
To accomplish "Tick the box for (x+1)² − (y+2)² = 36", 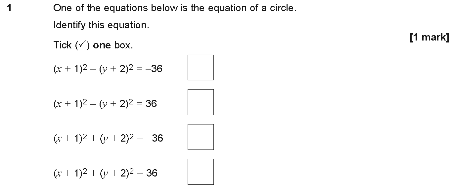I will [201, 102].
